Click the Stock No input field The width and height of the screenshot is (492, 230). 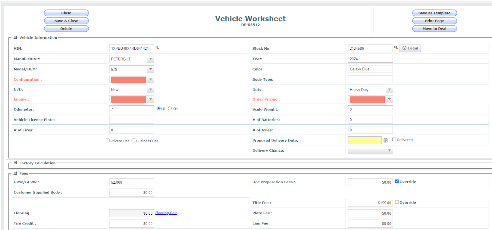click(370, 49)
